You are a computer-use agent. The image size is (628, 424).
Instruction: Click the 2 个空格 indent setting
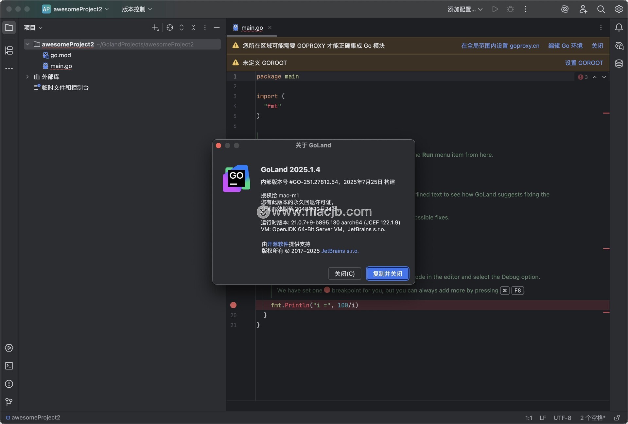[x=593, y=418]
